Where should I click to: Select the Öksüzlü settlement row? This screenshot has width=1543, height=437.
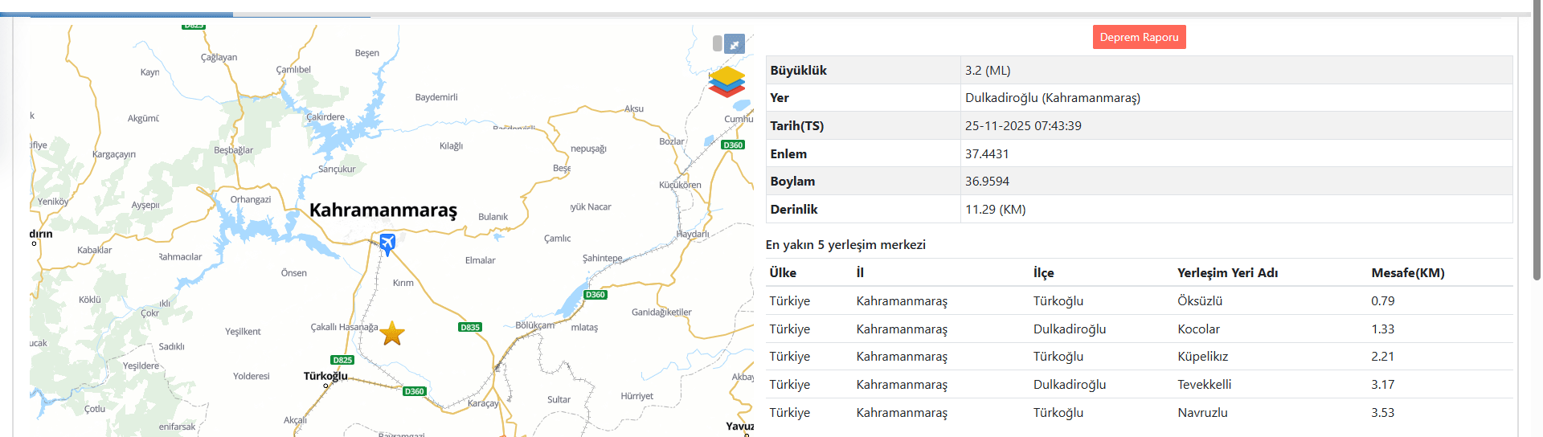1200,301
